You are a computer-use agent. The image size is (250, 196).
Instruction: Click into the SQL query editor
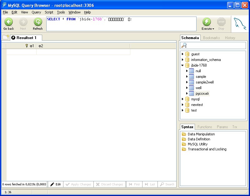(x=121, y=24)
